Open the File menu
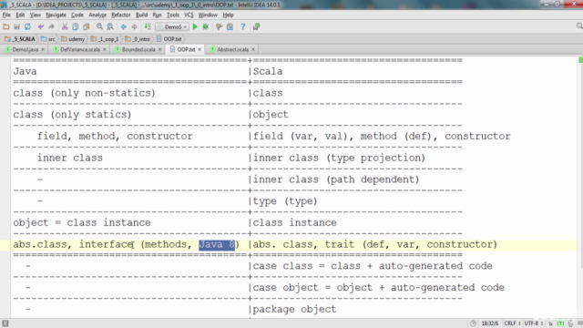Screen dimensions: 583x328 click(x=6, y=15)
